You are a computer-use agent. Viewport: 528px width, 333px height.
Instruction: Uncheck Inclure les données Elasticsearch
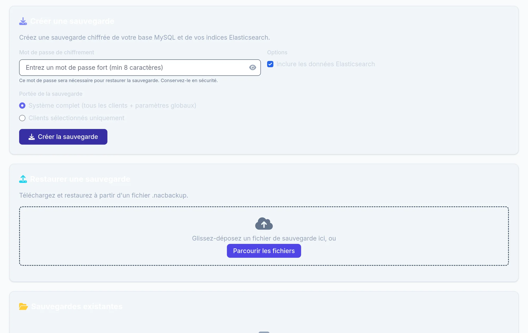coord(270,64)
